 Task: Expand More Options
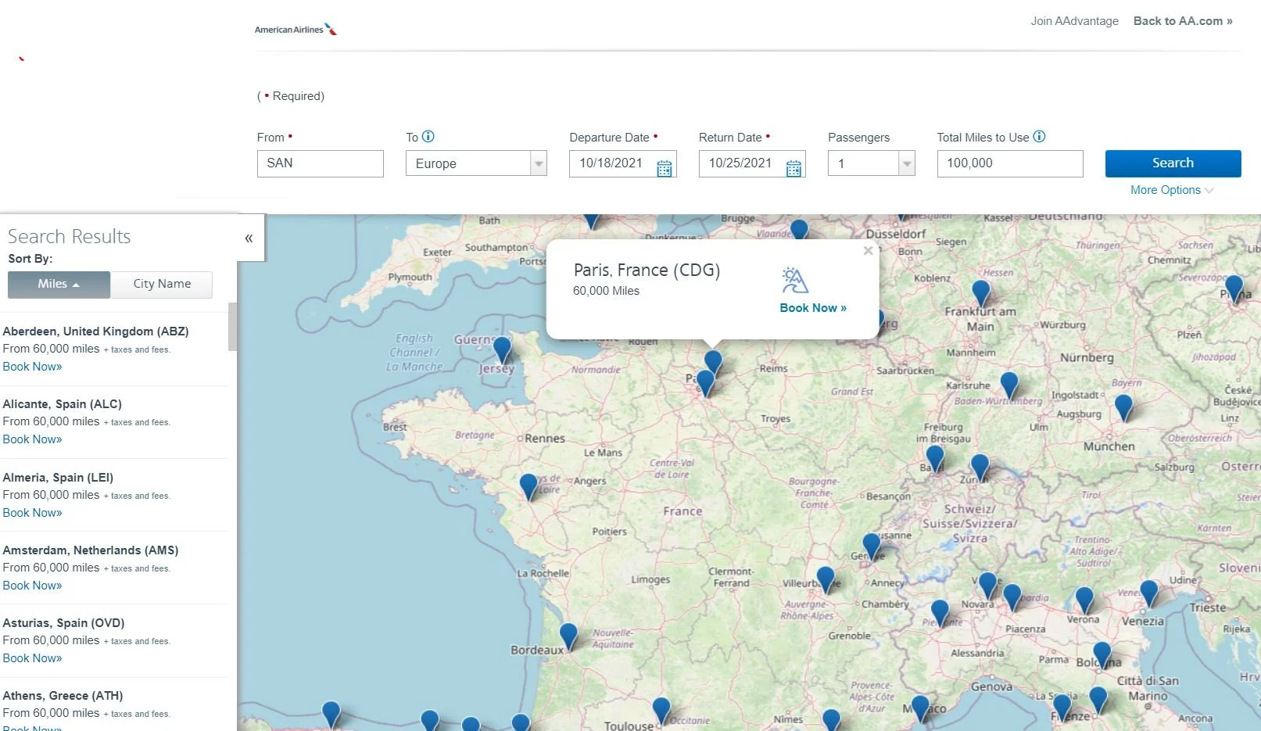click(1171, 190)
